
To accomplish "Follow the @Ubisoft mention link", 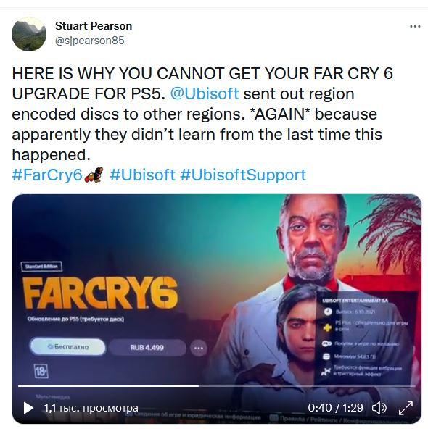I will [205, 94].
